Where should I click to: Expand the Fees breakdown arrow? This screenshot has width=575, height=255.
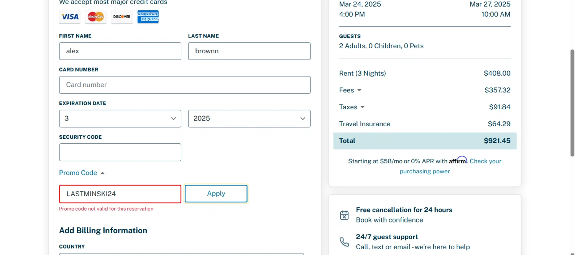tap(359, 90)
